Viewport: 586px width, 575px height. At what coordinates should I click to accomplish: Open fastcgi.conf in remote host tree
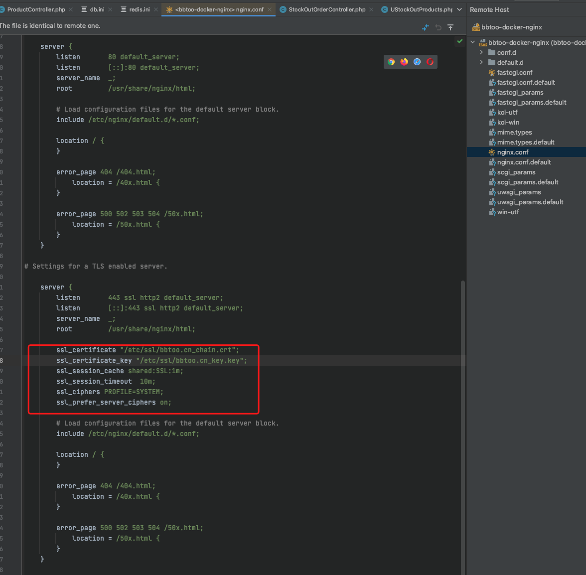click(x=514, y=72)
